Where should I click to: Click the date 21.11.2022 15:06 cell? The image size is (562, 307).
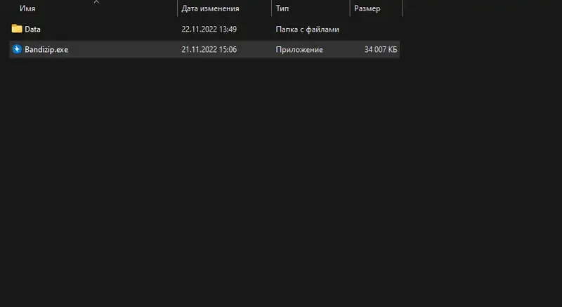[209, 49]
